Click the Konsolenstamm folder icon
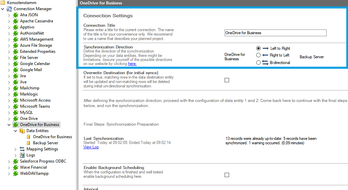This screenshot has width=348, height=190. [3, 3]
